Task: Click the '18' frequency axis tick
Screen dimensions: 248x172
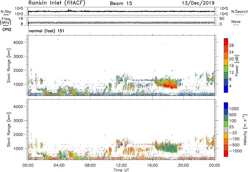Action: click(21, 19)
